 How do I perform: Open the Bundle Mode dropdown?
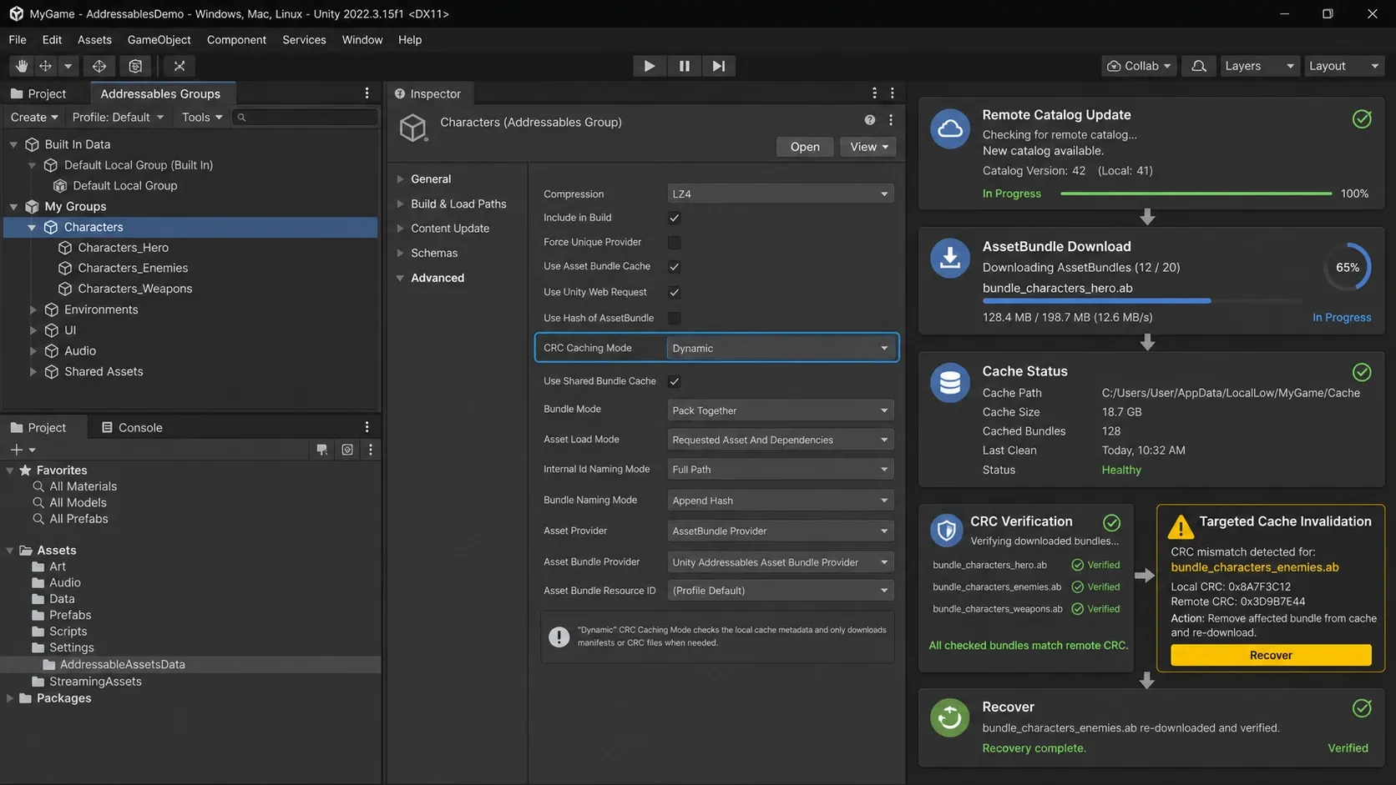click(x=781, y=410)
